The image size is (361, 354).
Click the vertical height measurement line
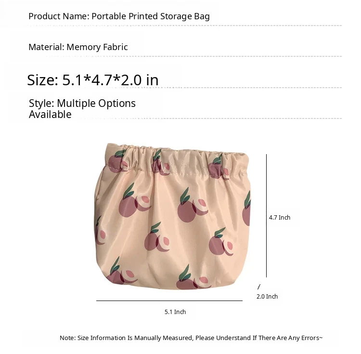coord(266,216)
